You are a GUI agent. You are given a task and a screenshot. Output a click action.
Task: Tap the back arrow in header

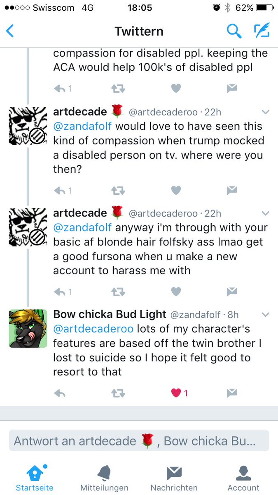(x=10, y=31)
